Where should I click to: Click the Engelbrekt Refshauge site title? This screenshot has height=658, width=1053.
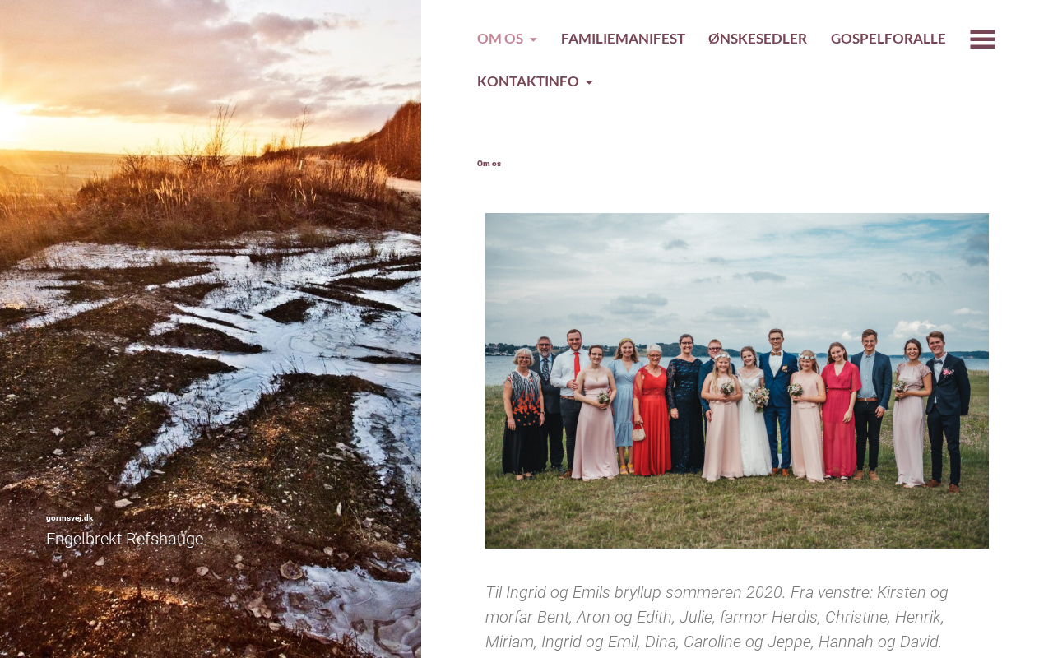[124, 539]
